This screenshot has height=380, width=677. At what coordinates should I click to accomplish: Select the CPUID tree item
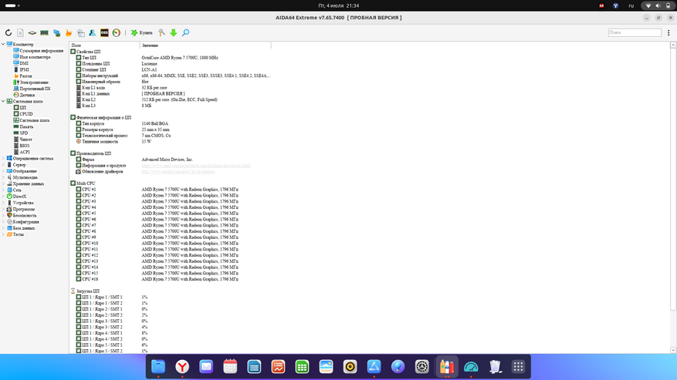click(26, 114)
